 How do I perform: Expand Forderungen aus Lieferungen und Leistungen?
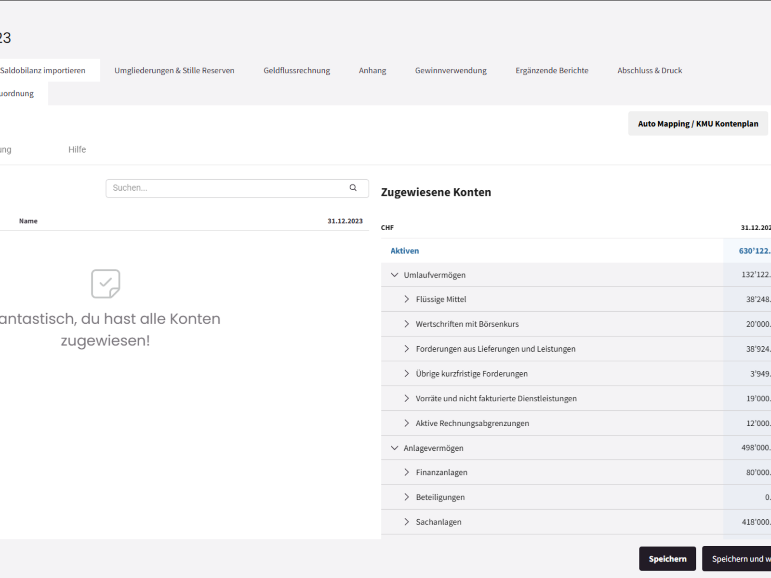click(x=406, y=349)
